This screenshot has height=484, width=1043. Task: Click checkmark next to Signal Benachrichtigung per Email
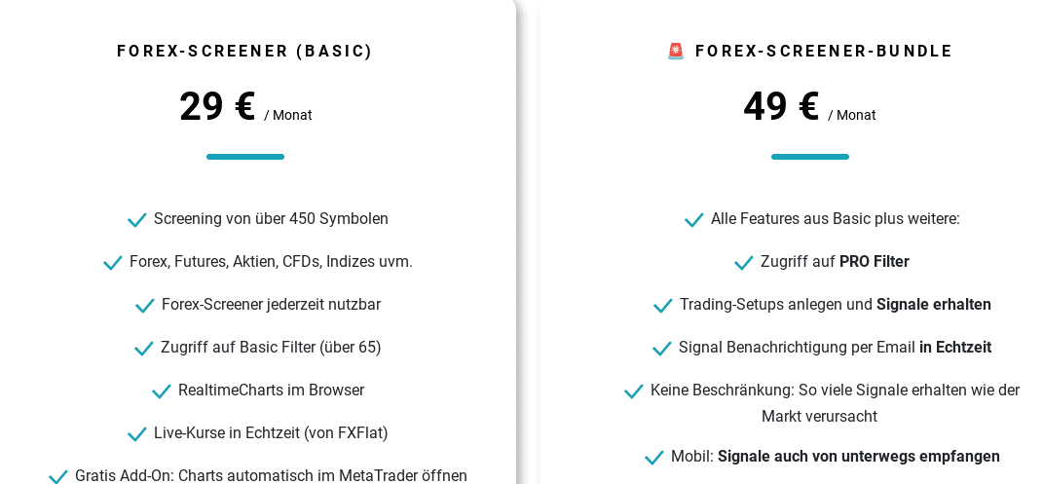[662, 349]
